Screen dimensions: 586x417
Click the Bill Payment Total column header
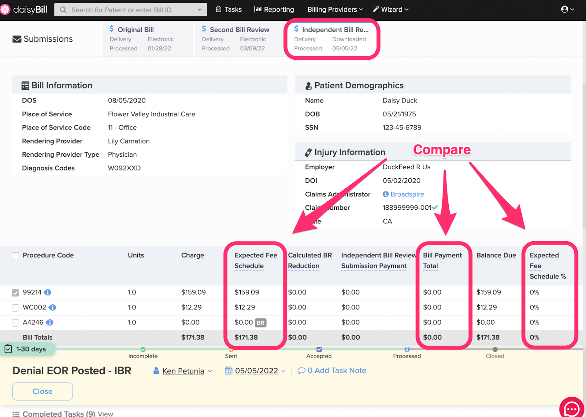pos(442,260)
